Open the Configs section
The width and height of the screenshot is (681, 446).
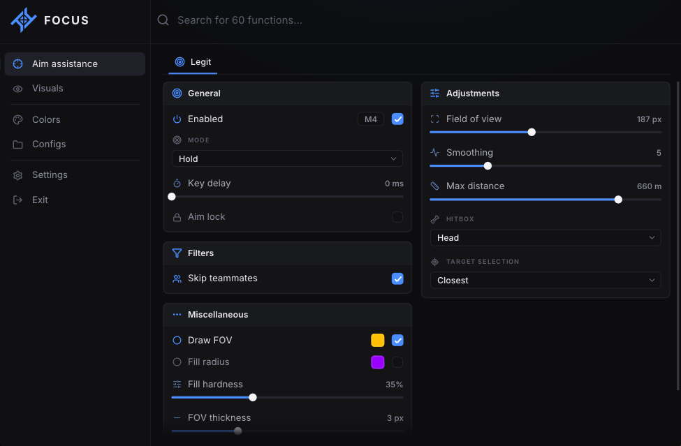pyautogui.click(x=75, y=144)
